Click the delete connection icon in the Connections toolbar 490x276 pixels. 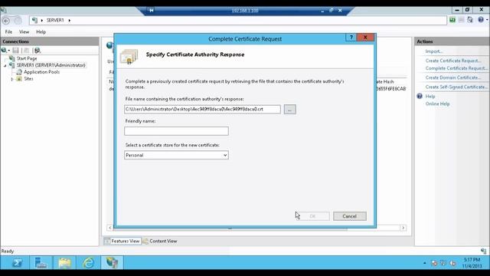click(38, 51)
